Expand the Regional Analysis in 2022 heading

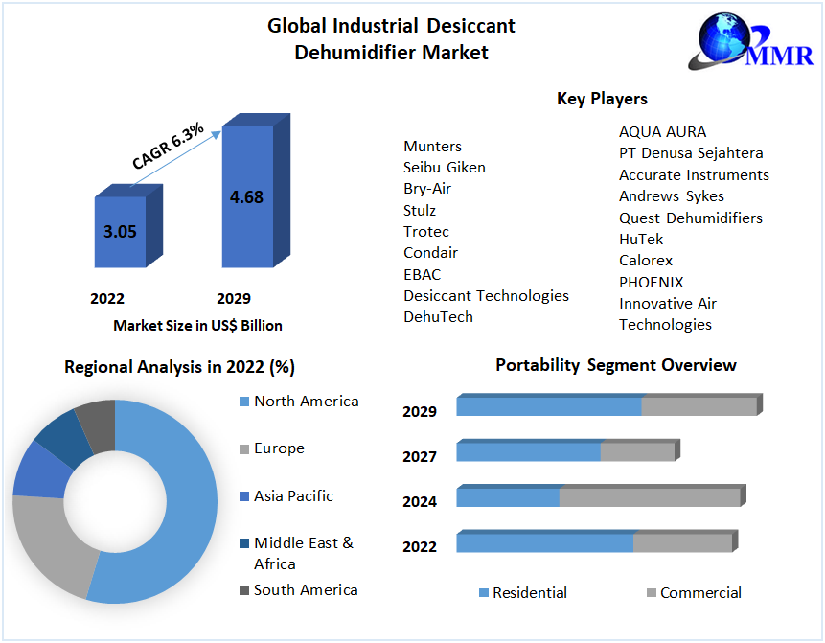179,366
